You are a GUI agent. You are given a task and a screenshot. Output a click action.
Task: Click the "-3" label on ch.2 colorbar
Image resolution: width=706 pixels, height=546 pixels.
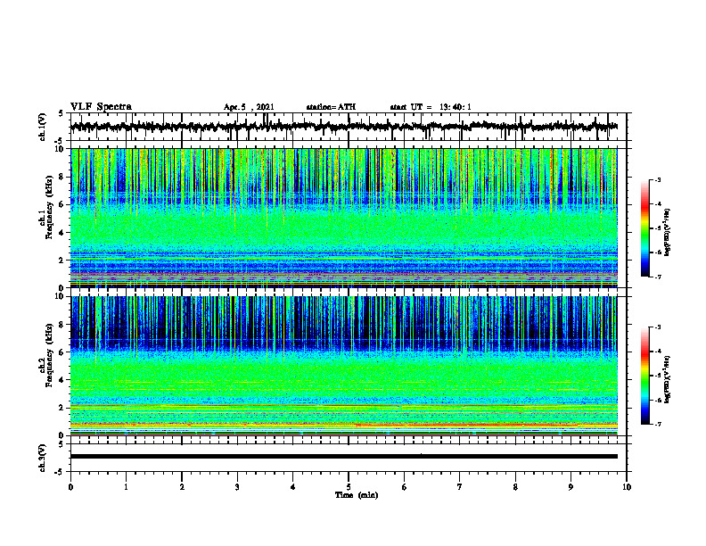pos(658,327)
